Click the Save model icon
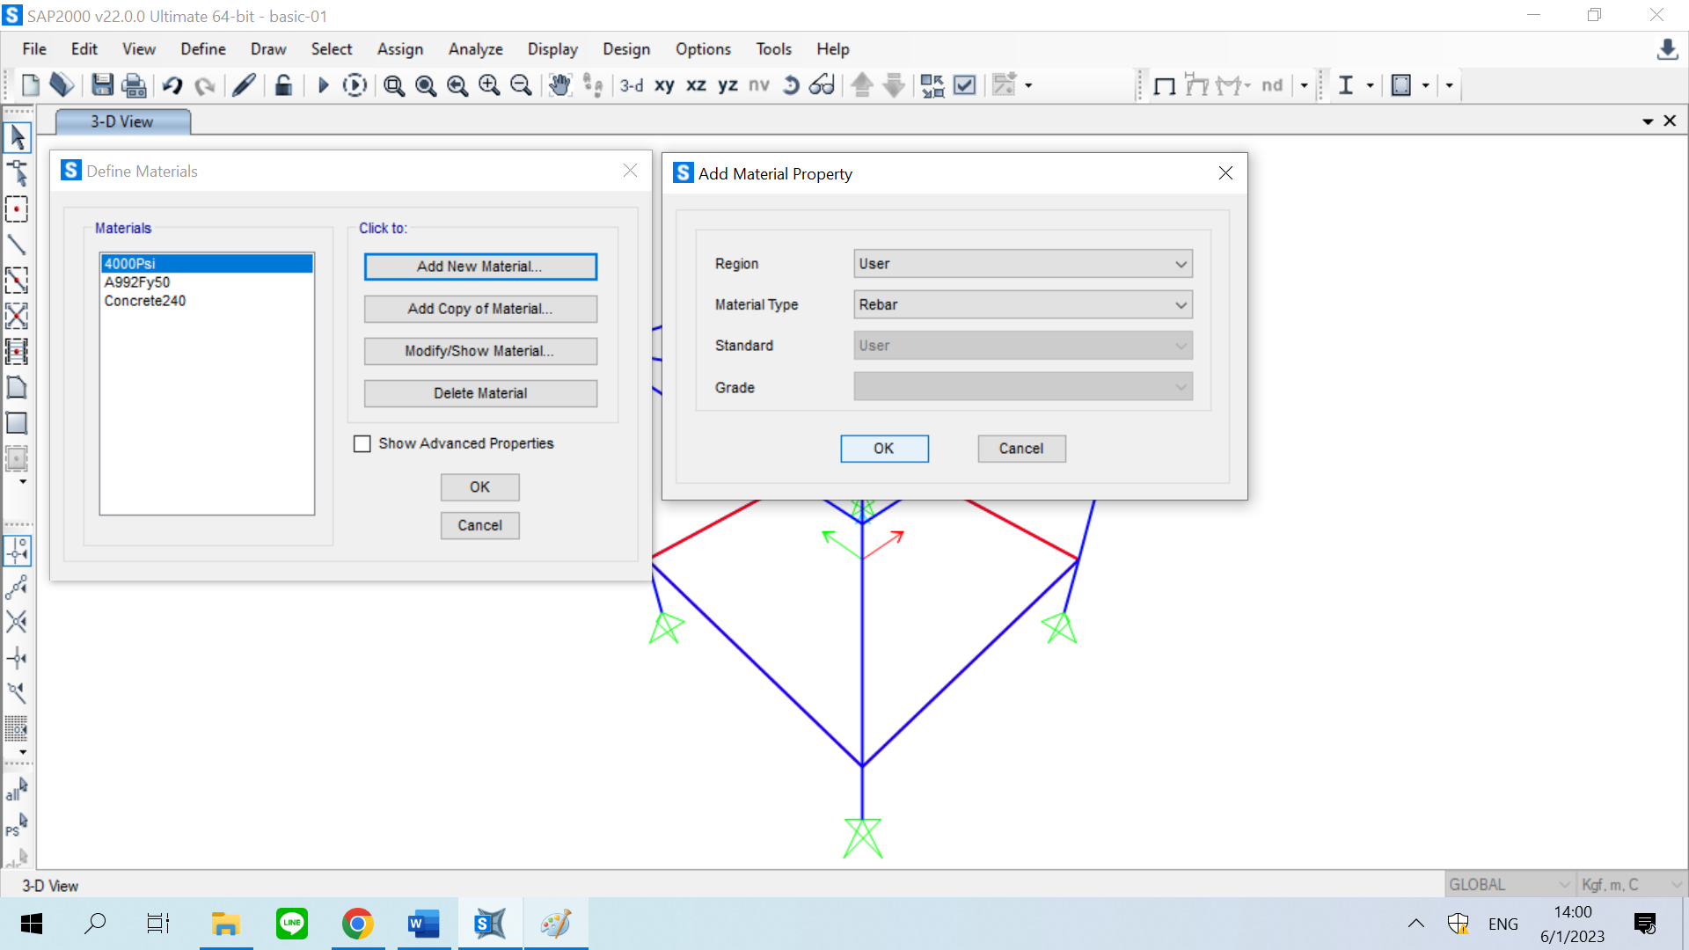The width and height of the screenshot is (1689, 950). tap(102, 85)
